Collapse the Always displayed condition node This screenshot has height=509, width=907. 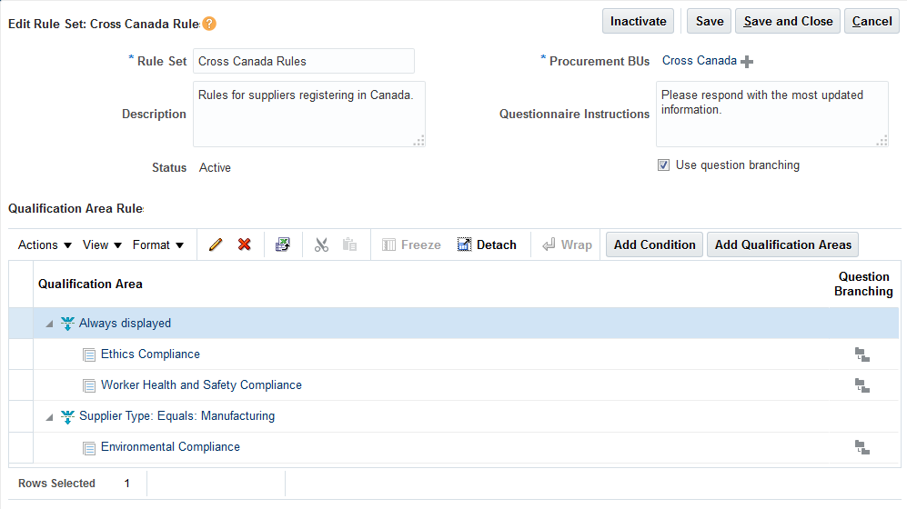pyautogui.click(x=49, y=324)
